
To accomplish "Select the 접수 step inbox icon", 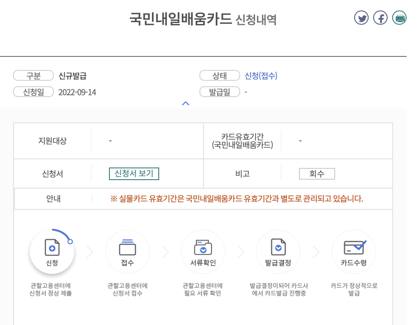I will (x=128, y=247).
